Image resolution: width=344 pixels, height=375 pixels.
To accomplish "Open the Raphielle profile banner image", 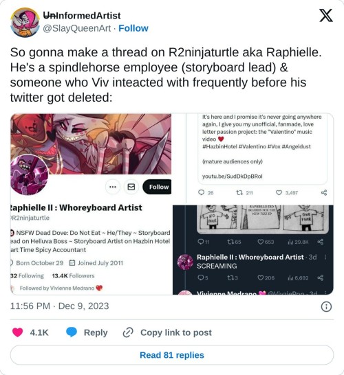I will [x=91, y=144].
